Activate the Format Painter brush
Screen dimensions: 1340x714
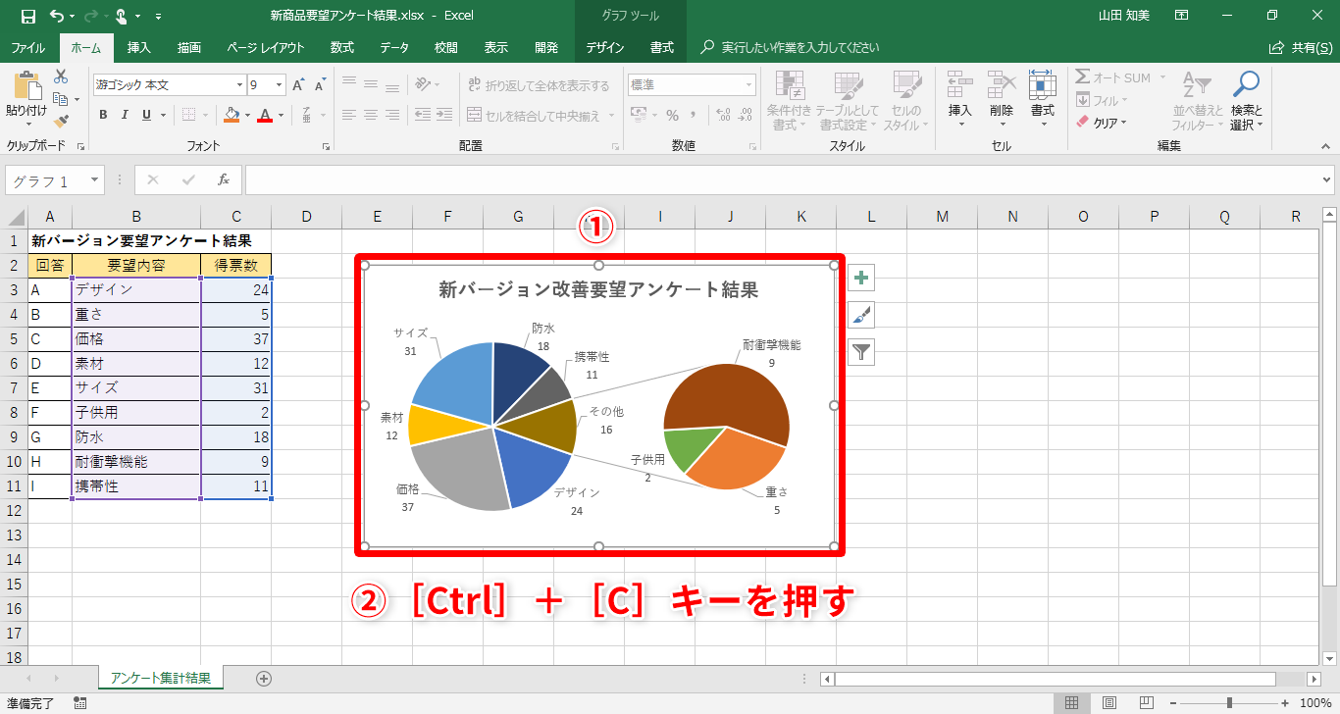[x=61, y=122]
